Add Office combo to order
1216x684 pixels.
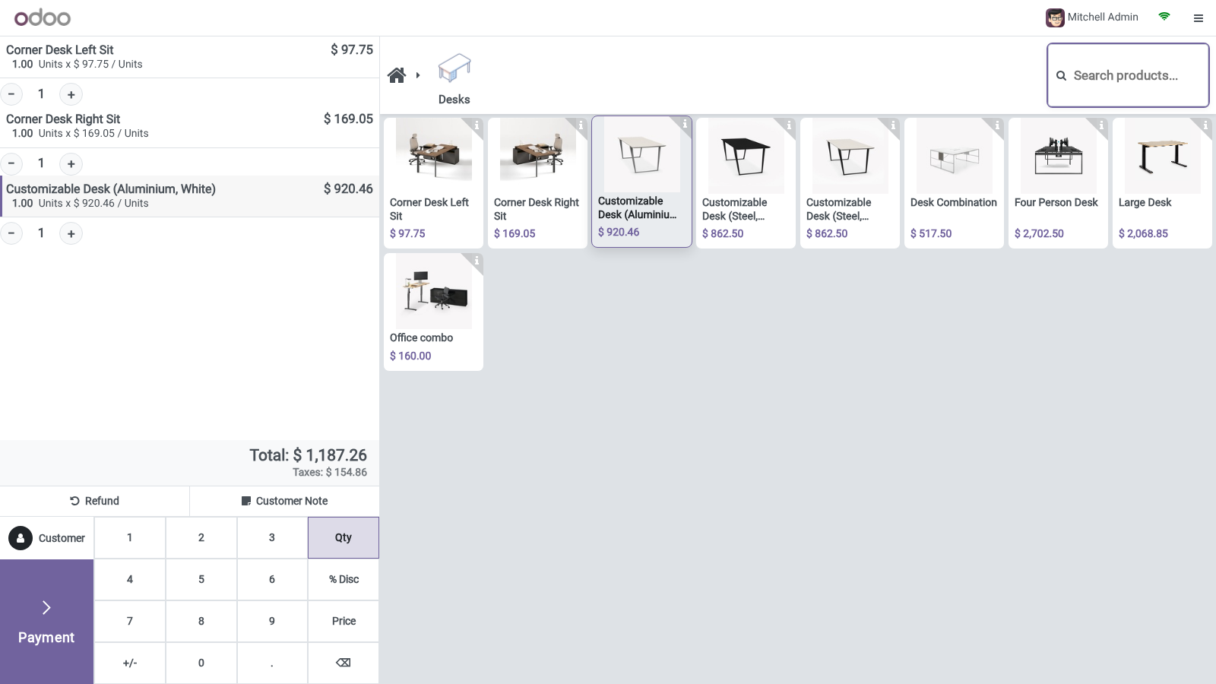click(x=433, y=312)
